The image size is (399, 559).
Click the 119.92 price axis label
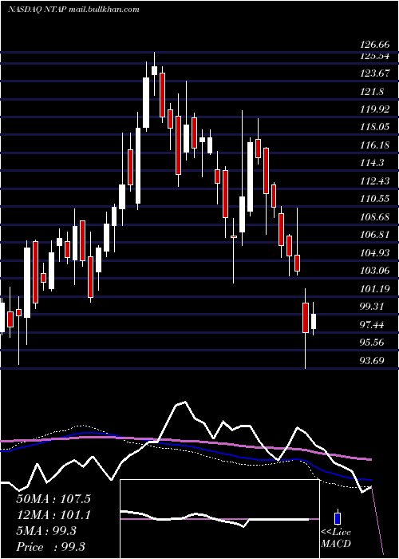tap(374, 109)
